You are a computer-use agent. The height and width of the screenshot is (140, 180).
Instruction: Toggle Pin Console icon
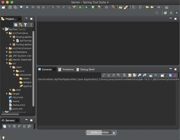tap(151, 75)
